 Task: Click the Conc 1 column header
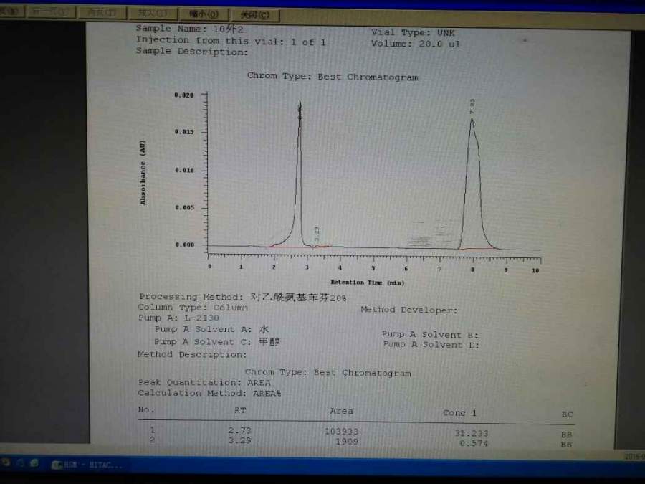(459, 413)
